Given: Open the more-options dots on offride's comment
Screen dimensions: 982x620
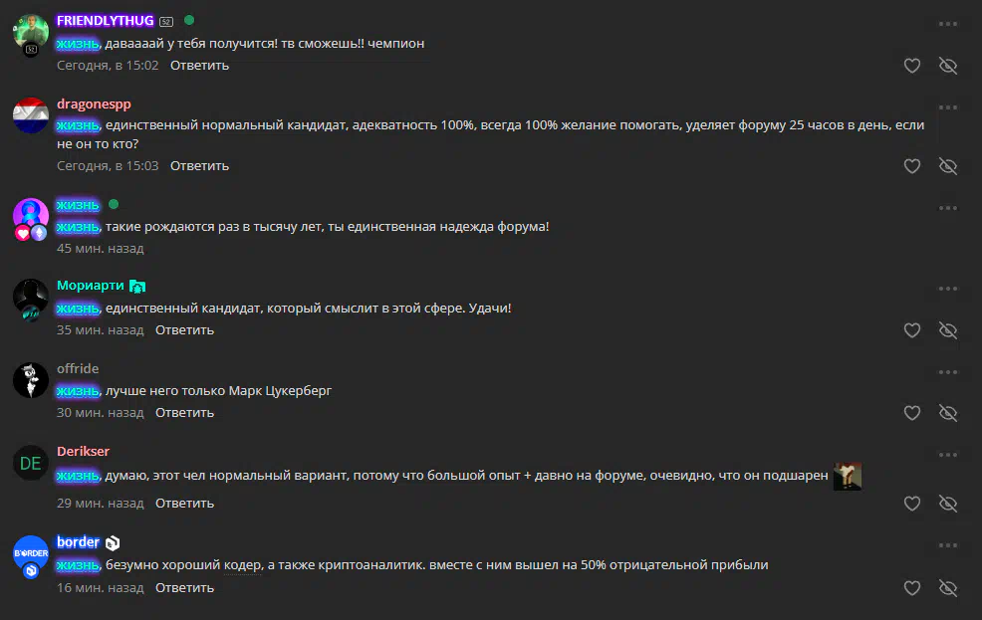Looking at the screenshot, I should [x=948, y=372].
